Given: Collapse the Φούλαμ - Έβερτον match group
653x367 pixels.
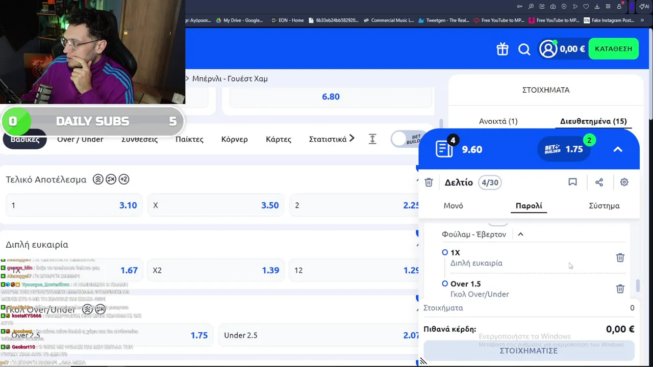Looking at the screenshot, I should coord(520,234).
